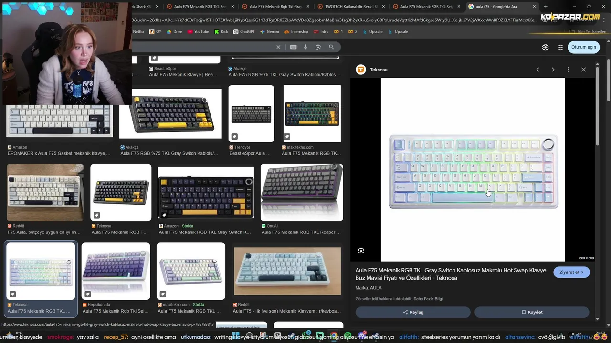Show next image in preview panel
Image resolution: width=611 pixels, height=343 pixels.
(x=553, y=70)
